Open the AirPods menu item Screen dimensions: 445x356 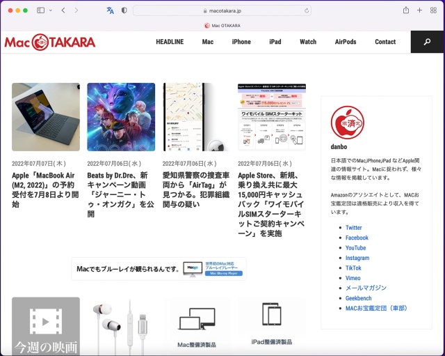pyautogui.click(x=346, y=42)
